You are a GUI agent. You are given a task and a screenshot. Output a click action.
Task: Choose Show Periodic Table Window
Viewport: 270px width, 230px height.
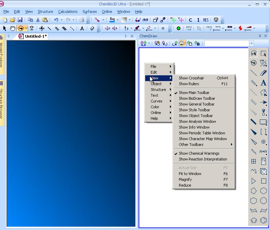(204, 133)
